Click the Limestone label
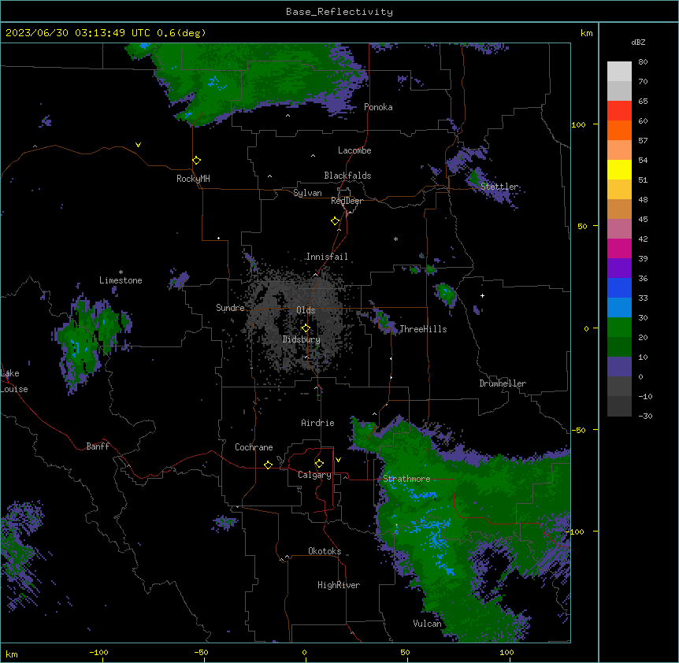The image size is (679, 663). tap(121, 280)
